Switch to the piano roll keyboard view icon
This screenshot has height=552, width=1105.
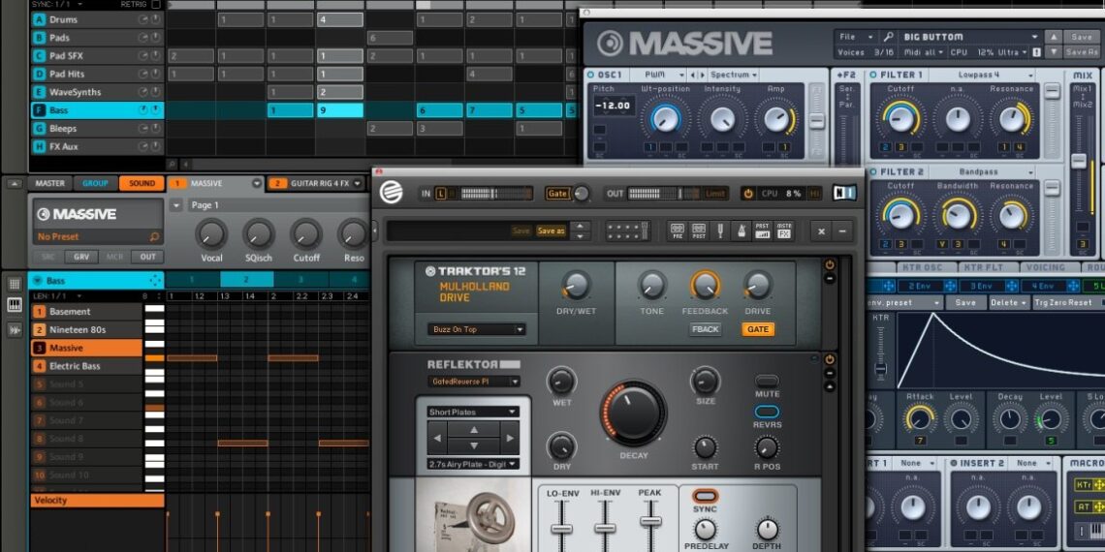point(15,305)
